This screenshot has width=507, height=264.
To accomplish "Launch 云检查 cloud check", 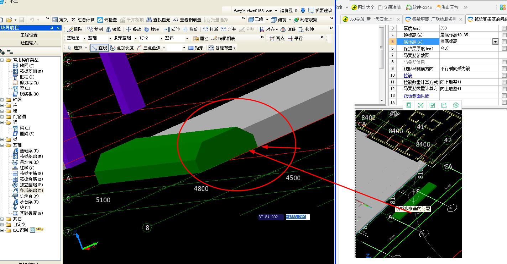I will pos(107,20).
